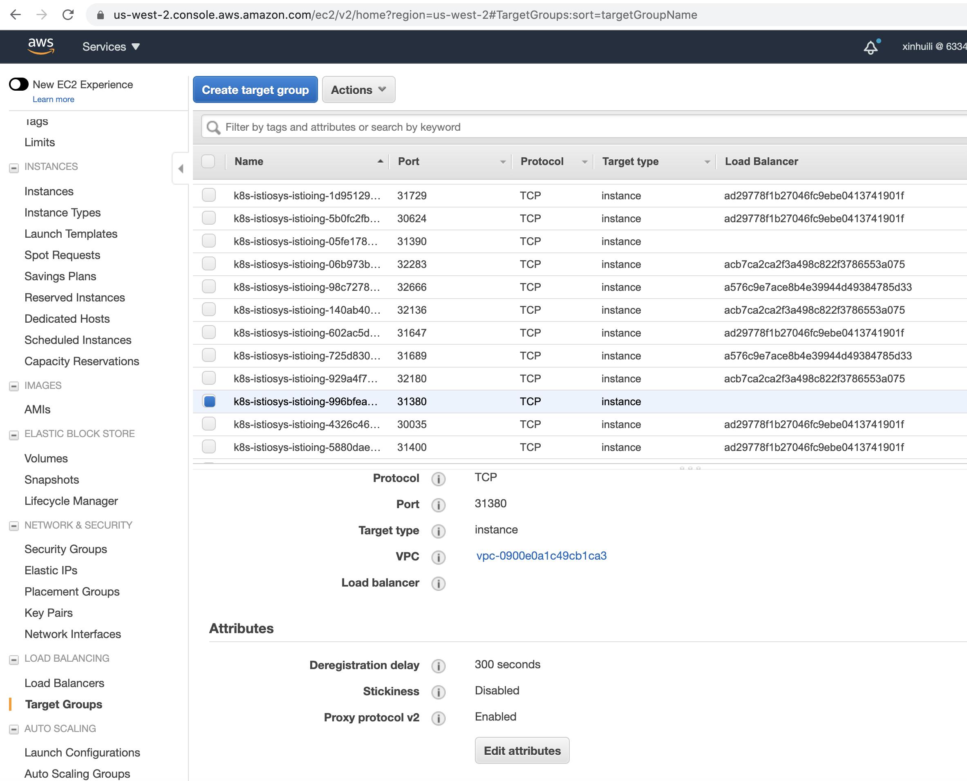The height and width of the screenshot is (781, 967).
Task: Open Launch Configurations in the sidebar
Action: click(x=82, y=752)
